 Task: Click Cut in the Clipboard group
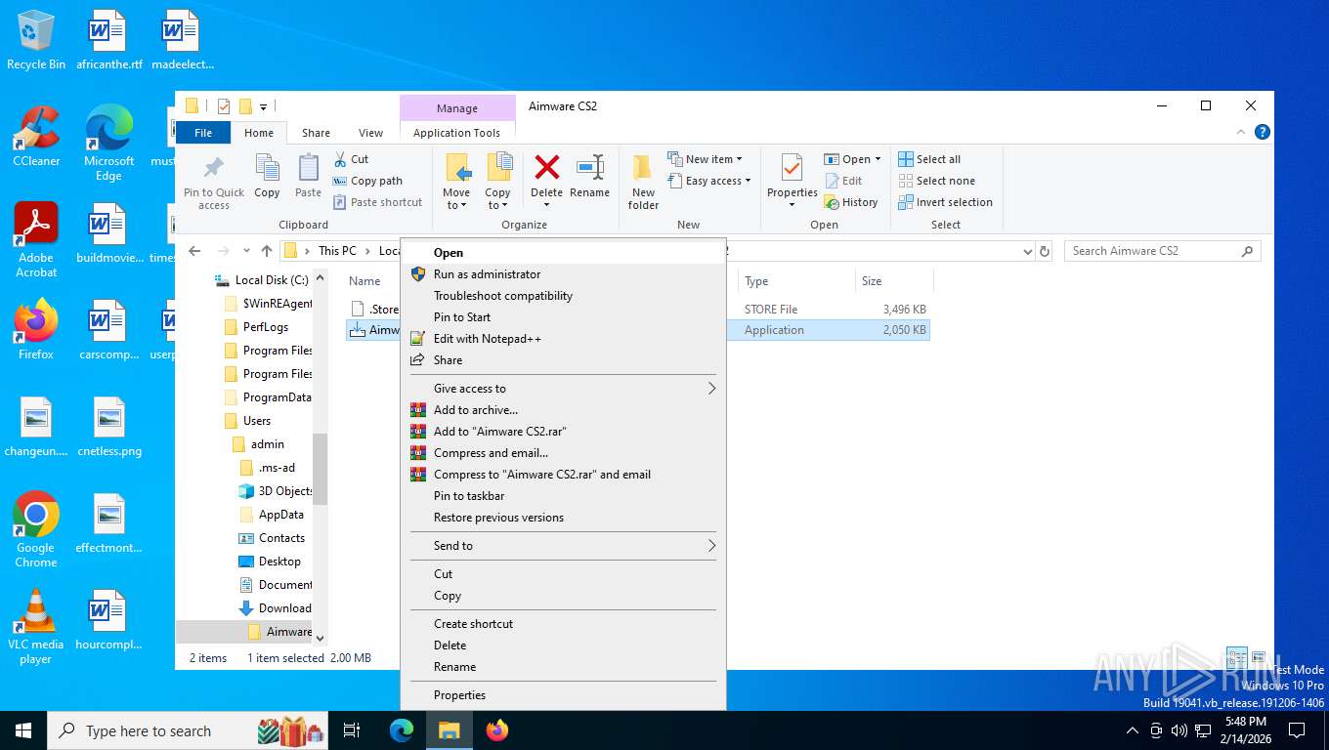tap(351, 159)
